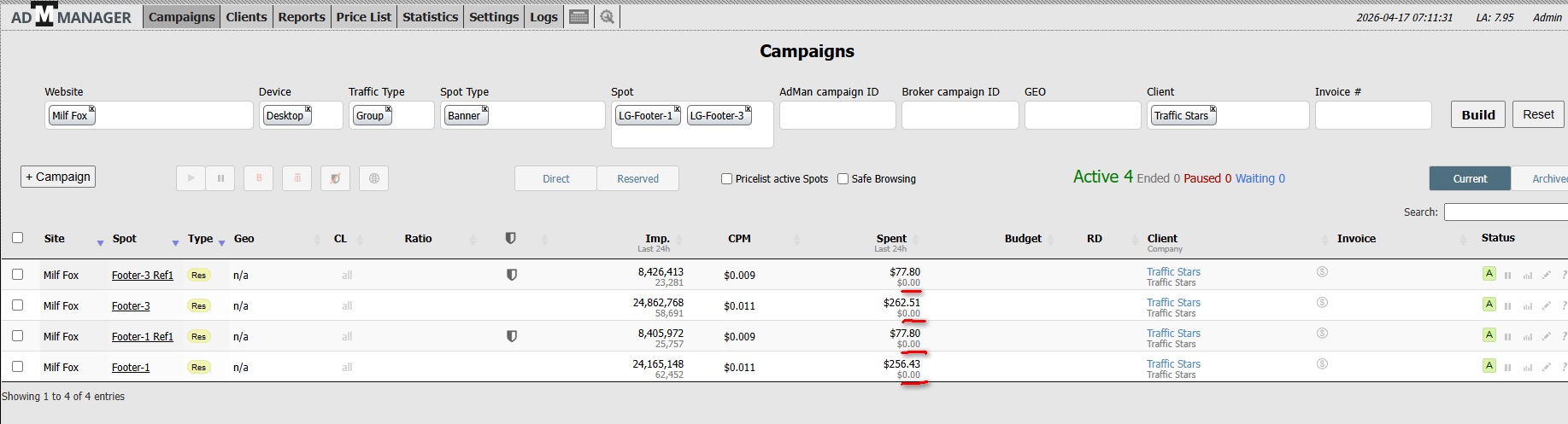The image size is (1568, 424).
Task: Click invoice dollar icon in Footer-1 Ref1 row
Action: coord(1322,334)
